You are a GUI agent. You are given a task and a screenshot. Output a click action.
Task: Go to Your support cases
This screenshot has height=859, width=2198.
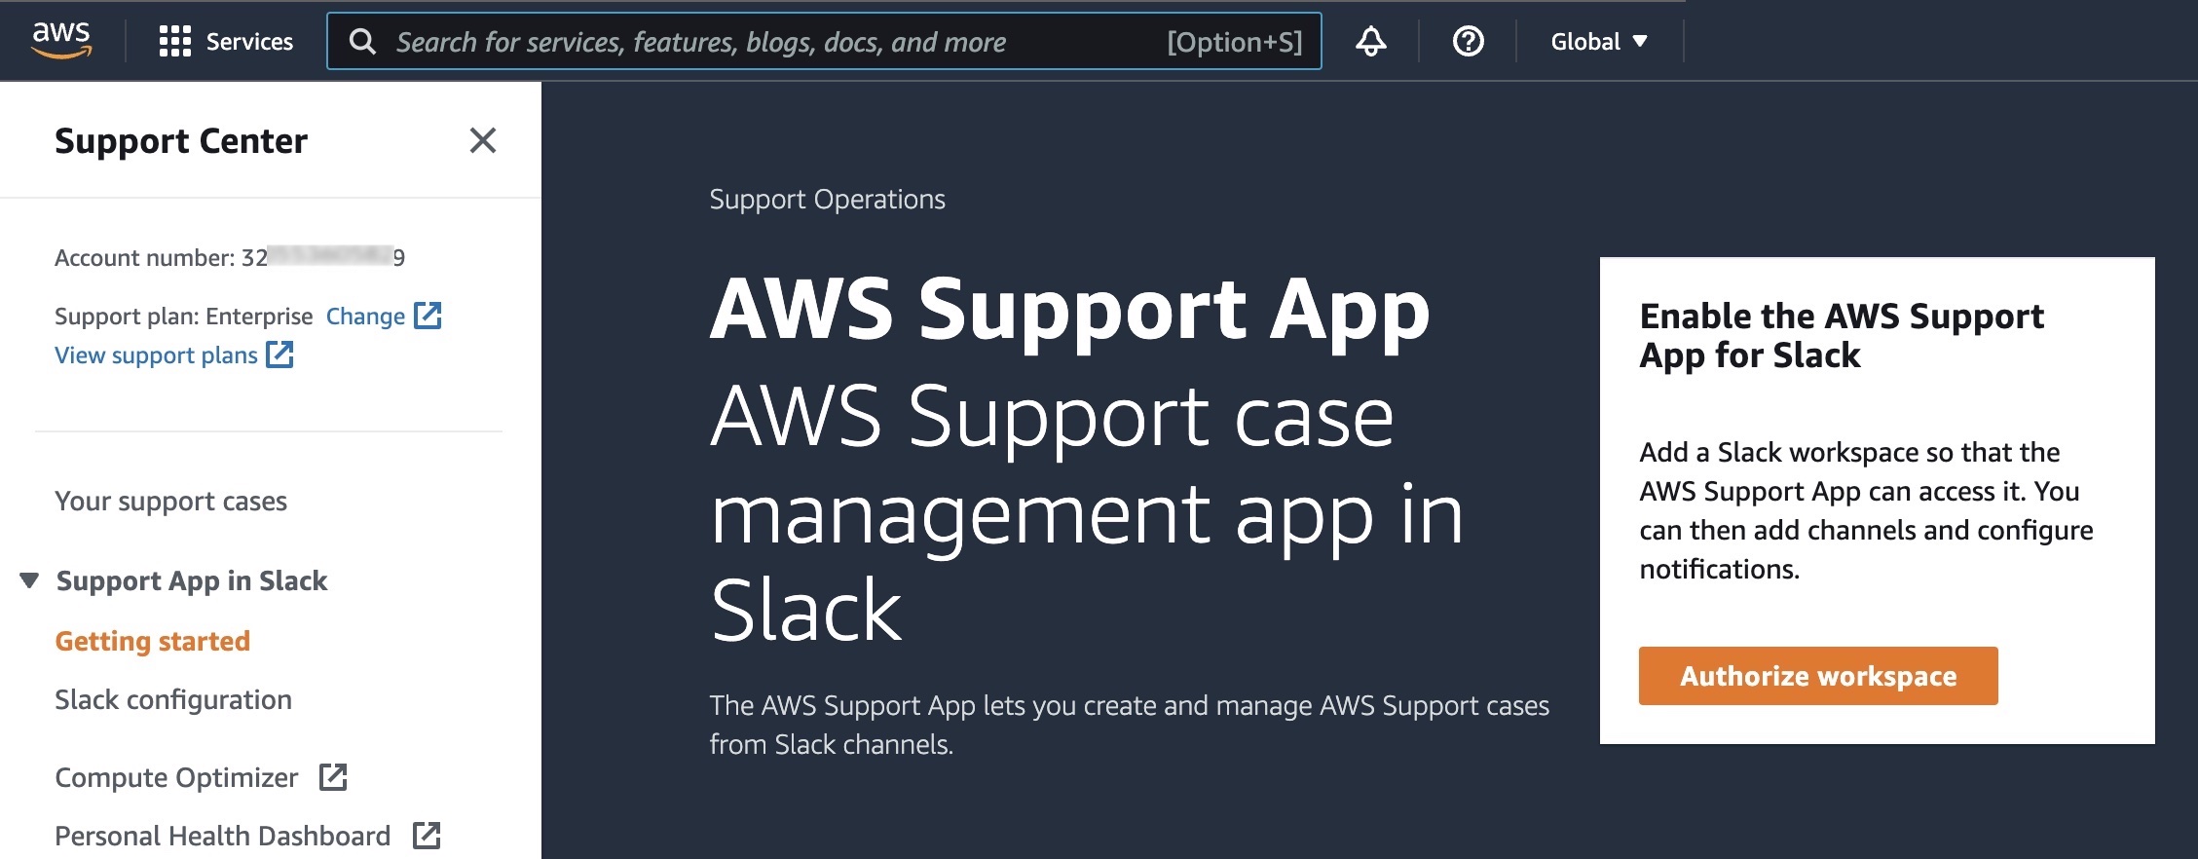pyautogui.click(x=170, y=501)
